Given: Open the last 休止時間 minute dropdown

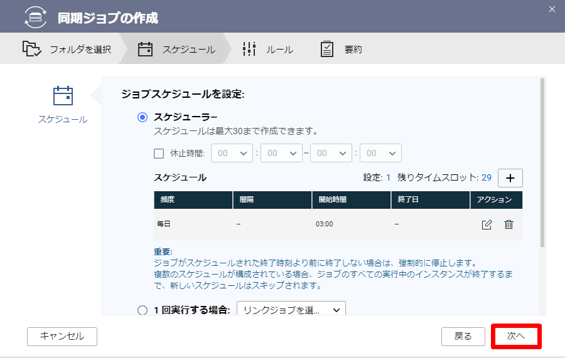Looking at the screenshot, I should pyautogui.click(x=380, y=153).
